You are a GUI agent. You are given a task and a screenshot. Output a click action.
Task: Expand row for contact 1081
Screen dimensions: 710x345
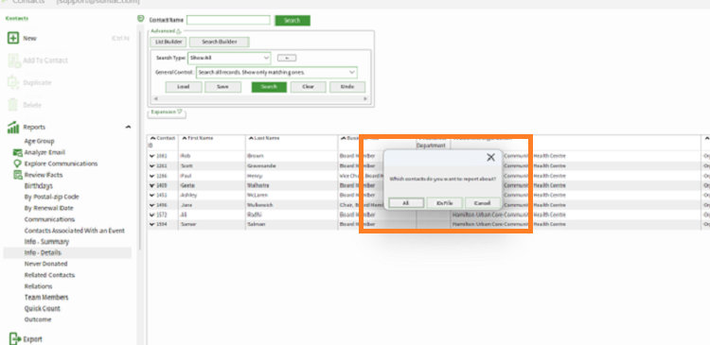[151, 156]
